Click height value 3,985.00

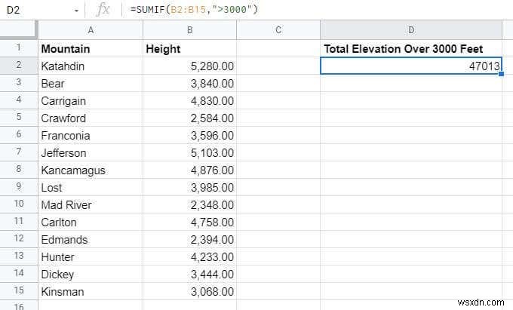(x=190, y=187)
